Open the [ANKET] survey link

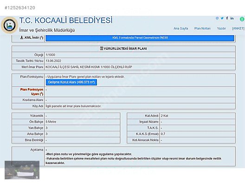[238, 28]
